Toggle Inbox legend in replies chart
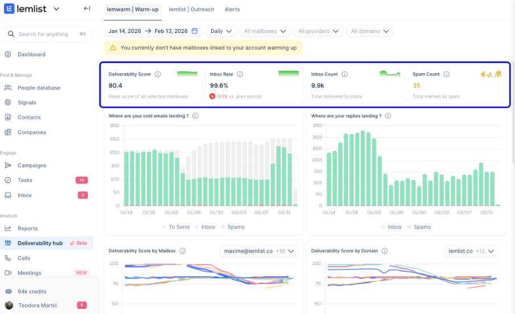Screen dimensions: 515x314 coord(392,227)
